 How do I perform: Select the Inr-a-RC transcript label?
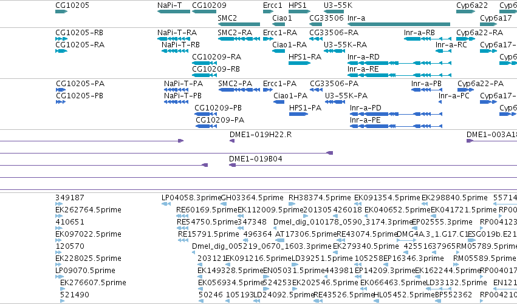pyautogui.click(x=451, y=45)
